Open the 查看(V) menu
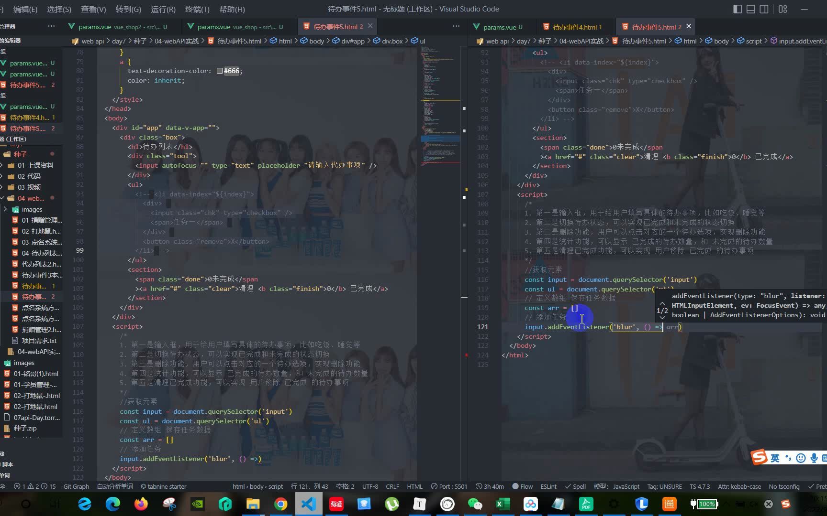The width and height of the screenshot is (827, 516). pyautogui.click(x=93, y=9)
